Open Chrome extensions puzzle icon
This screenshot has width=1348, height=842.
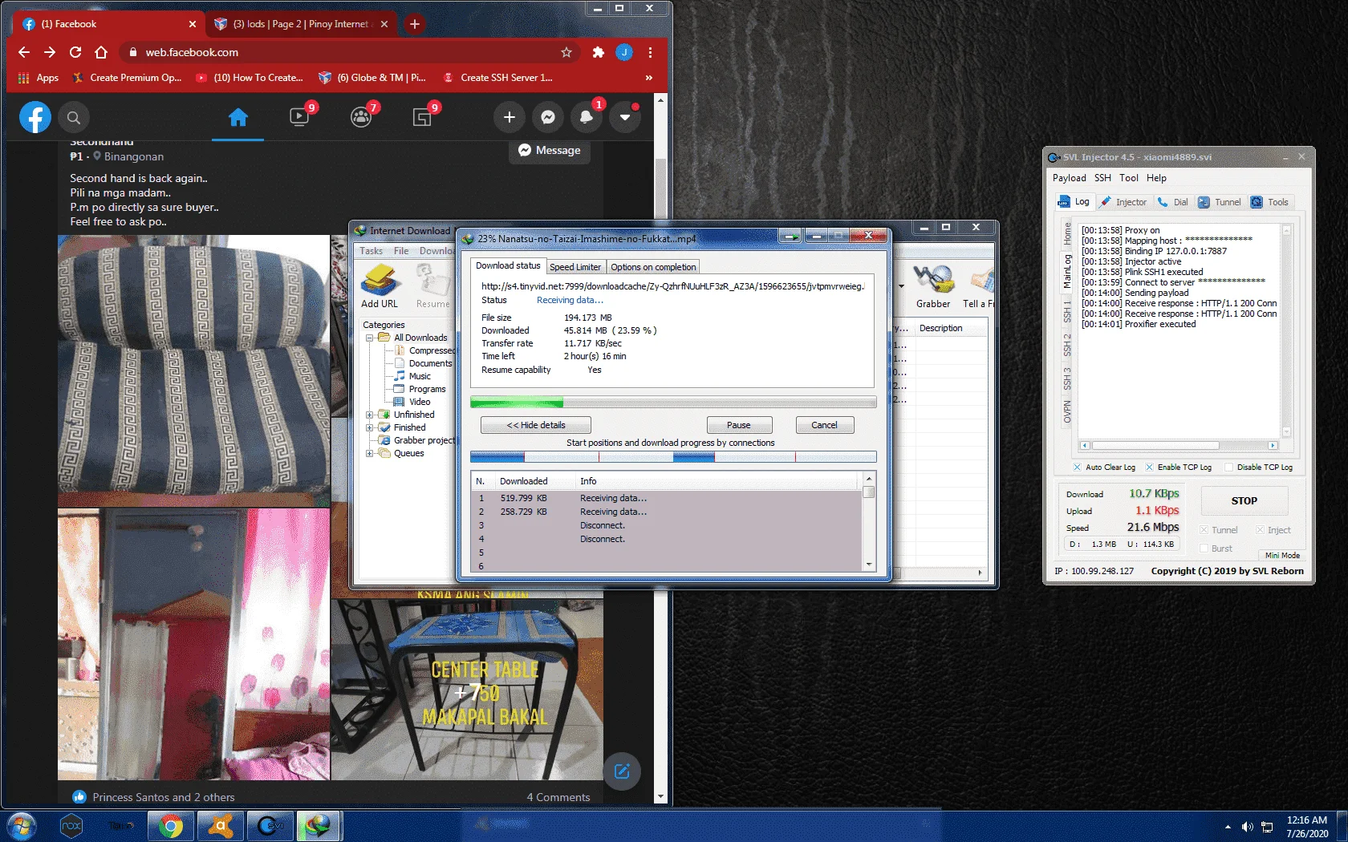(598, 52)
